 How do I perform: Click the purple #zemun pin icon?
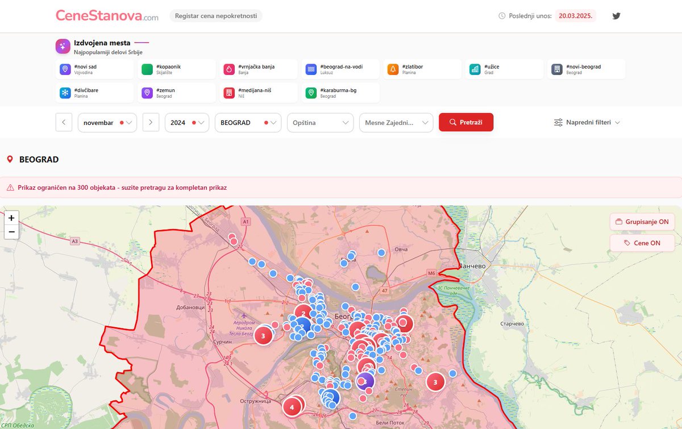147,93
